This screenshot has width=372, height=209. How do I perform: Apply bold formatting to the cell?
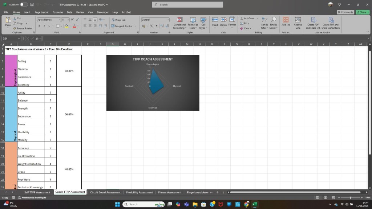(x=39, y=26)
